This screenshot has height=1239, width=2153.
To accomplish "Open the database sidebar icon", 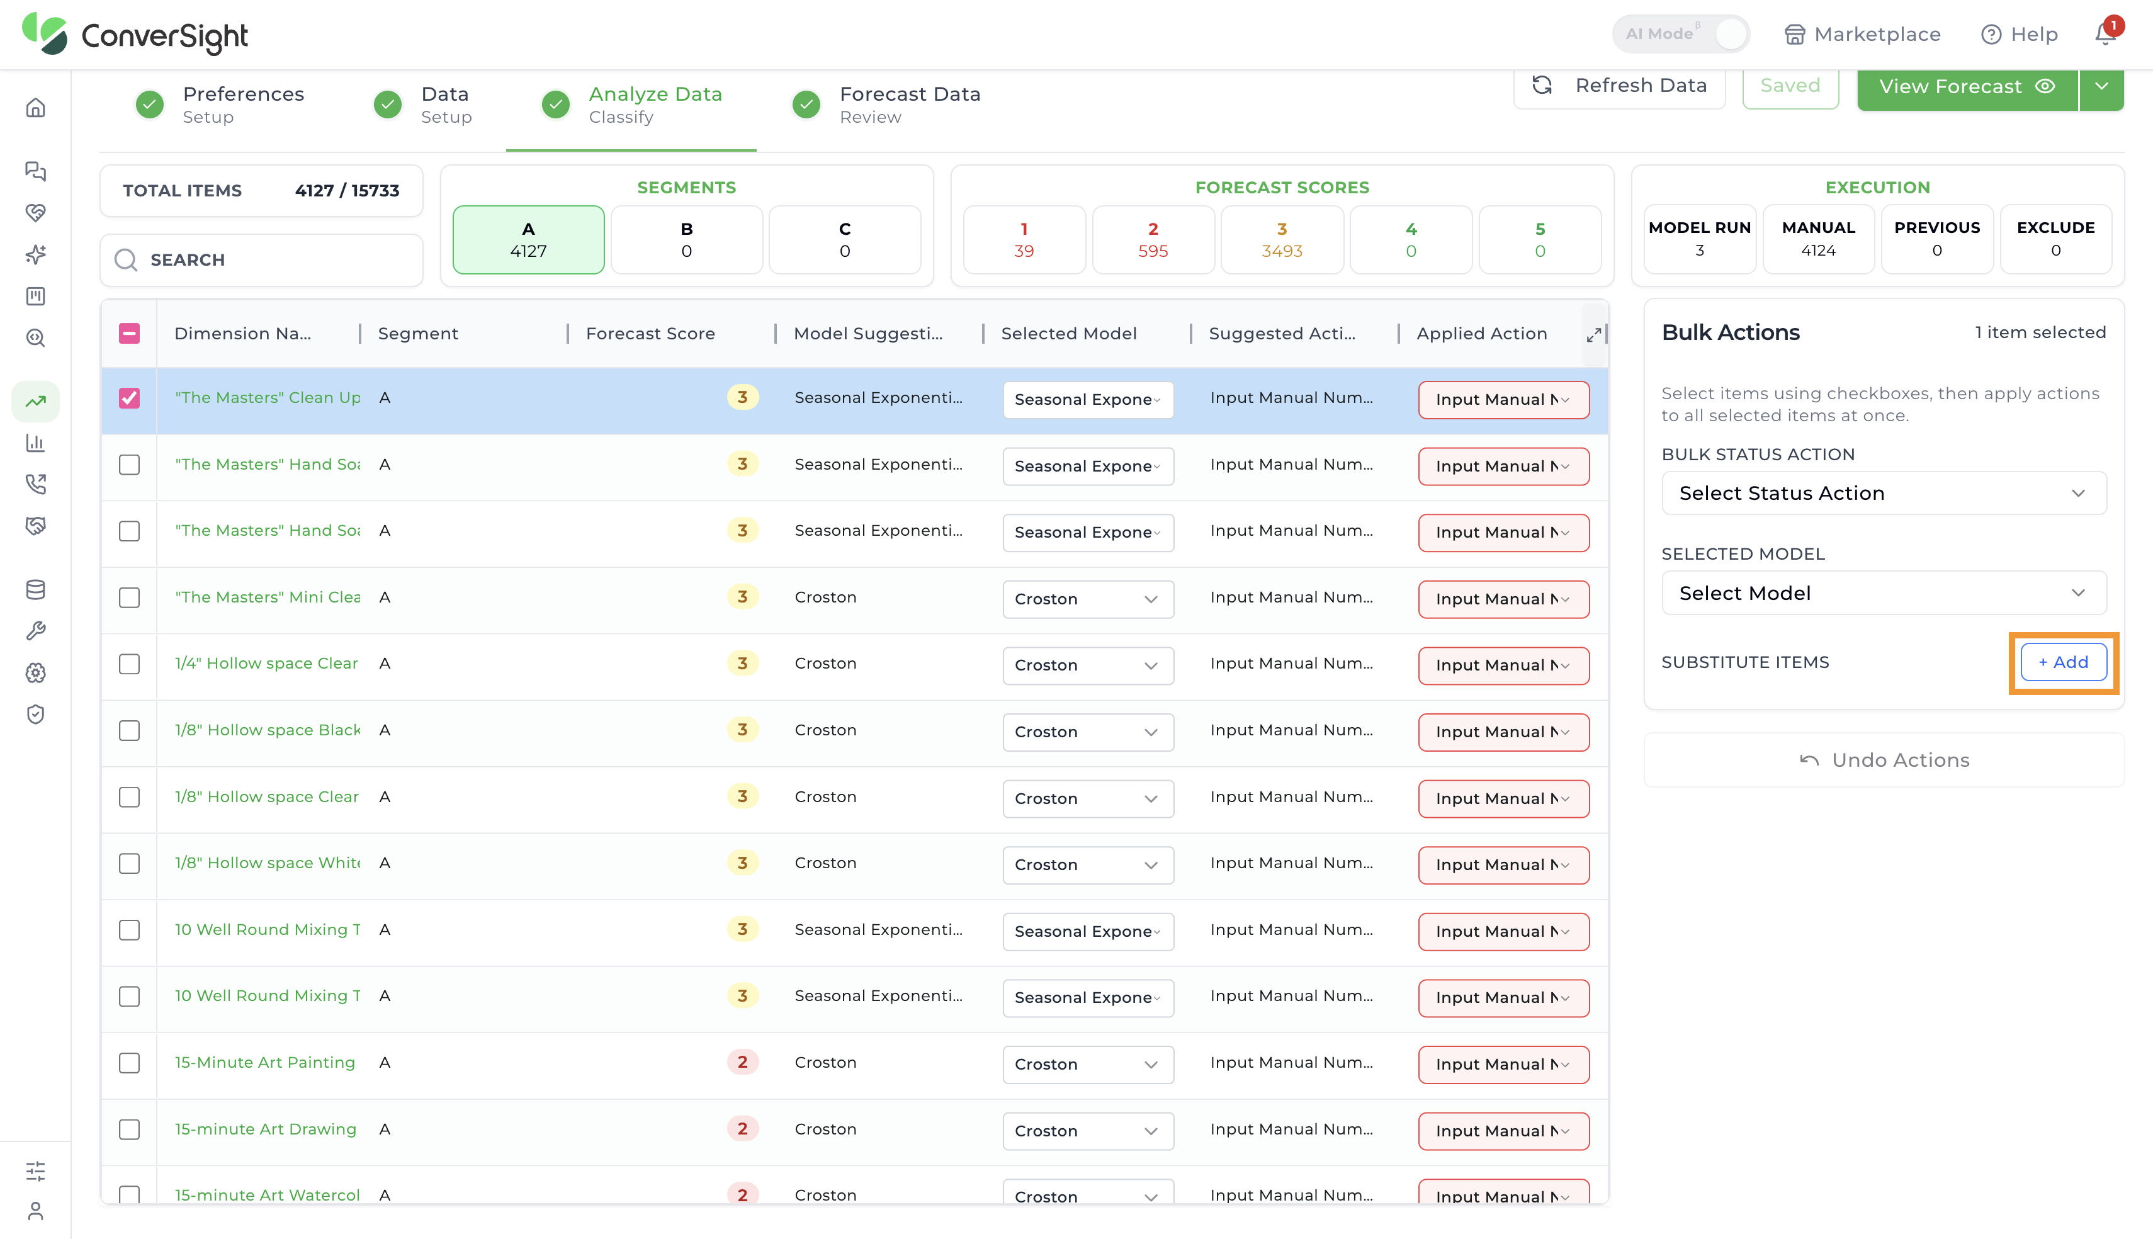I will pos(36,590).
